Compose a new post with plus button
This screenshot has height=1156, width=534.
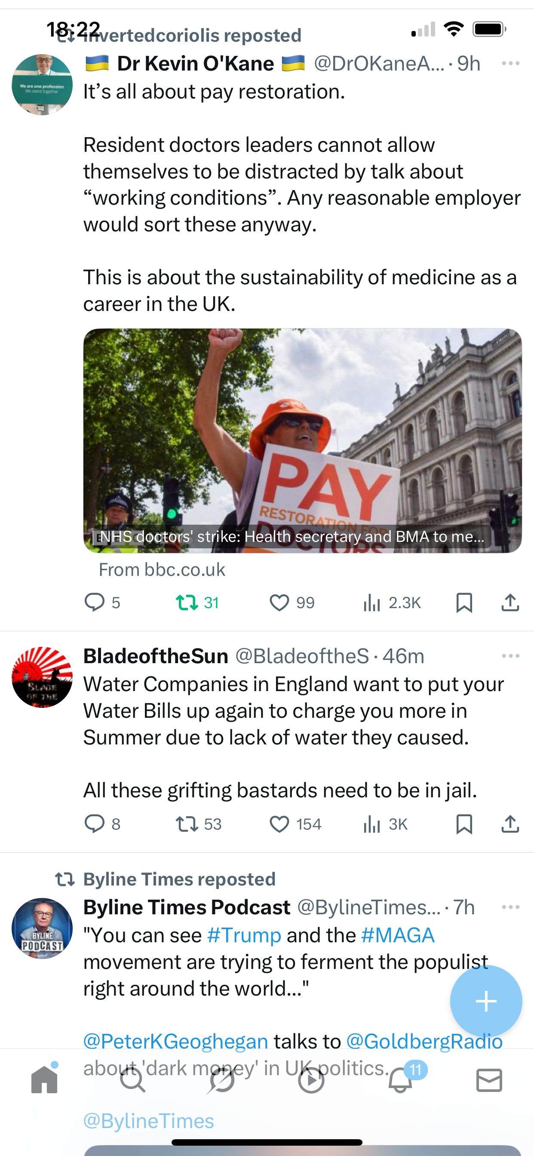(x=486, y=1001)
